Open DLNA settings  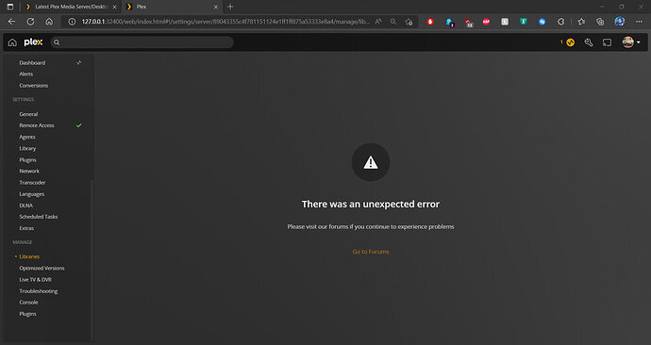[25, 205]
